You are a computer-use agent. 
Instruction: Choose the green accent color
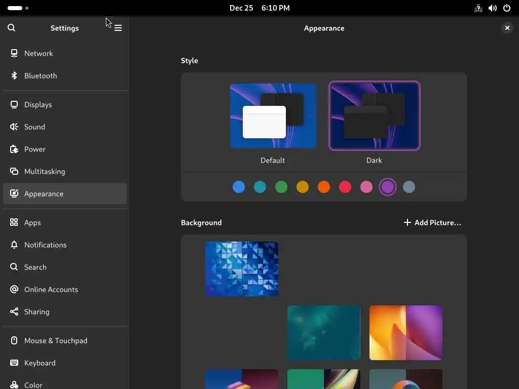281,187
